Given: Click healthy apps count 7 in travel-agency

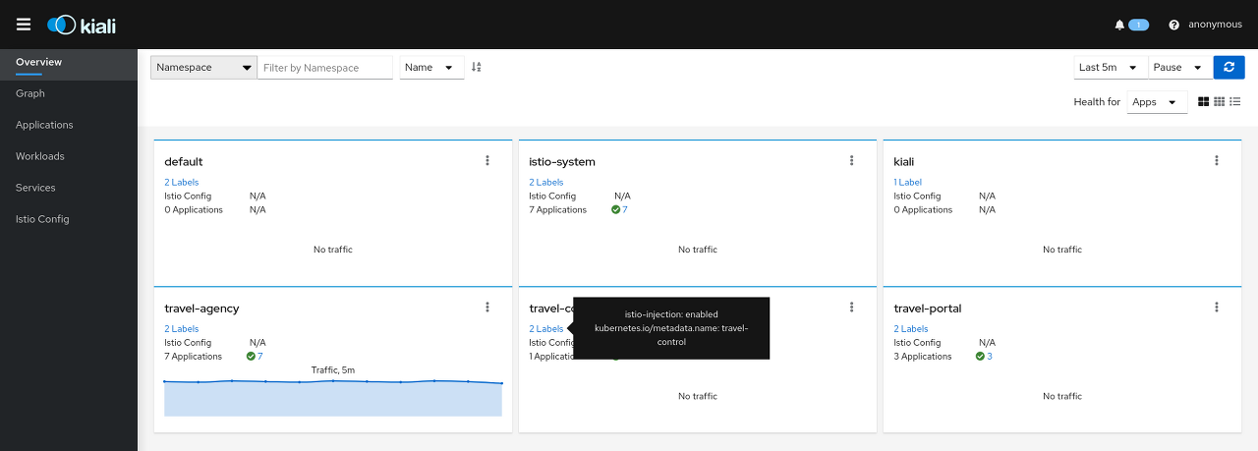Looking at the screenshot, I should point(260,356).
